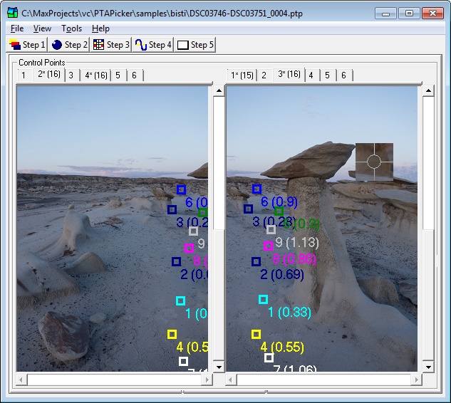Select yellow control point 4 in left image
This screenshot has height=403, width=451.
pyautogui.click(x=172, y=335)
